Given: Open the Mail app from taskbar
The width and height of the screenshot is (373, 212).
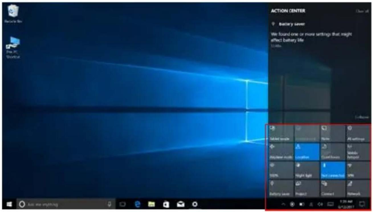Looking at the screenshot, I should 180,204.
